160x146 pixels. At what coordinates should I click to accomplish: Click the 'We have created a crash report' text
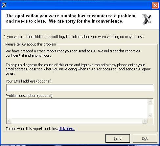73,53
